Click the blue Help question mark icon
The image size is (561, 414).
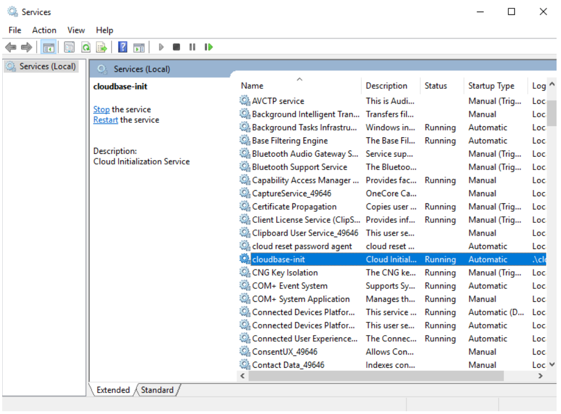[x=123, y=47]
